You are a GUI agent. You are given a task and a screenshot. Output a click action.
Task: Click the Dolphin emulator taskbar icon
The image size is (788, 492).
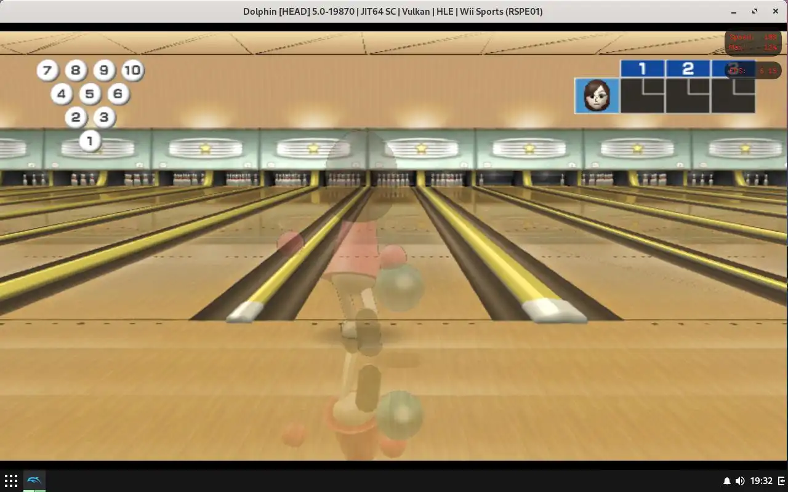[34, 481]
